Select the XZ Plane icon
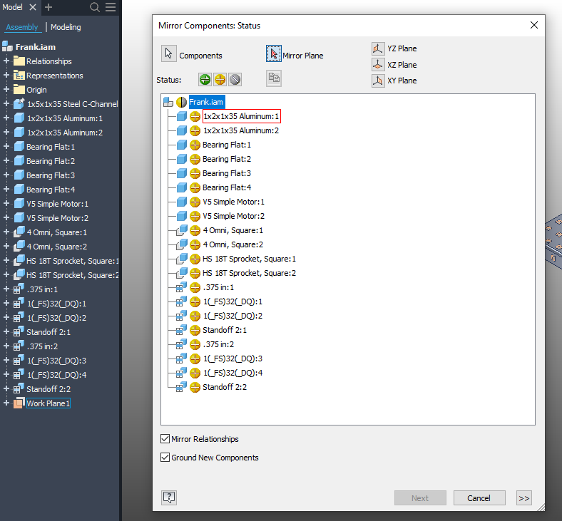The width and height of the screenshot is (562, 521). pyautogui.click(x=378, y=65)
